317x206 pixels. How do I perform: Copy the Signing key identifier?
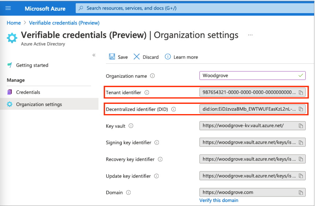coord(301,143)
